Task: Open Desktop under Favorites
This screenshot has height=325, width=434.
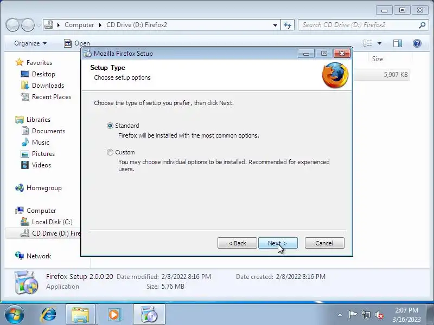Action: pos(43,74)
